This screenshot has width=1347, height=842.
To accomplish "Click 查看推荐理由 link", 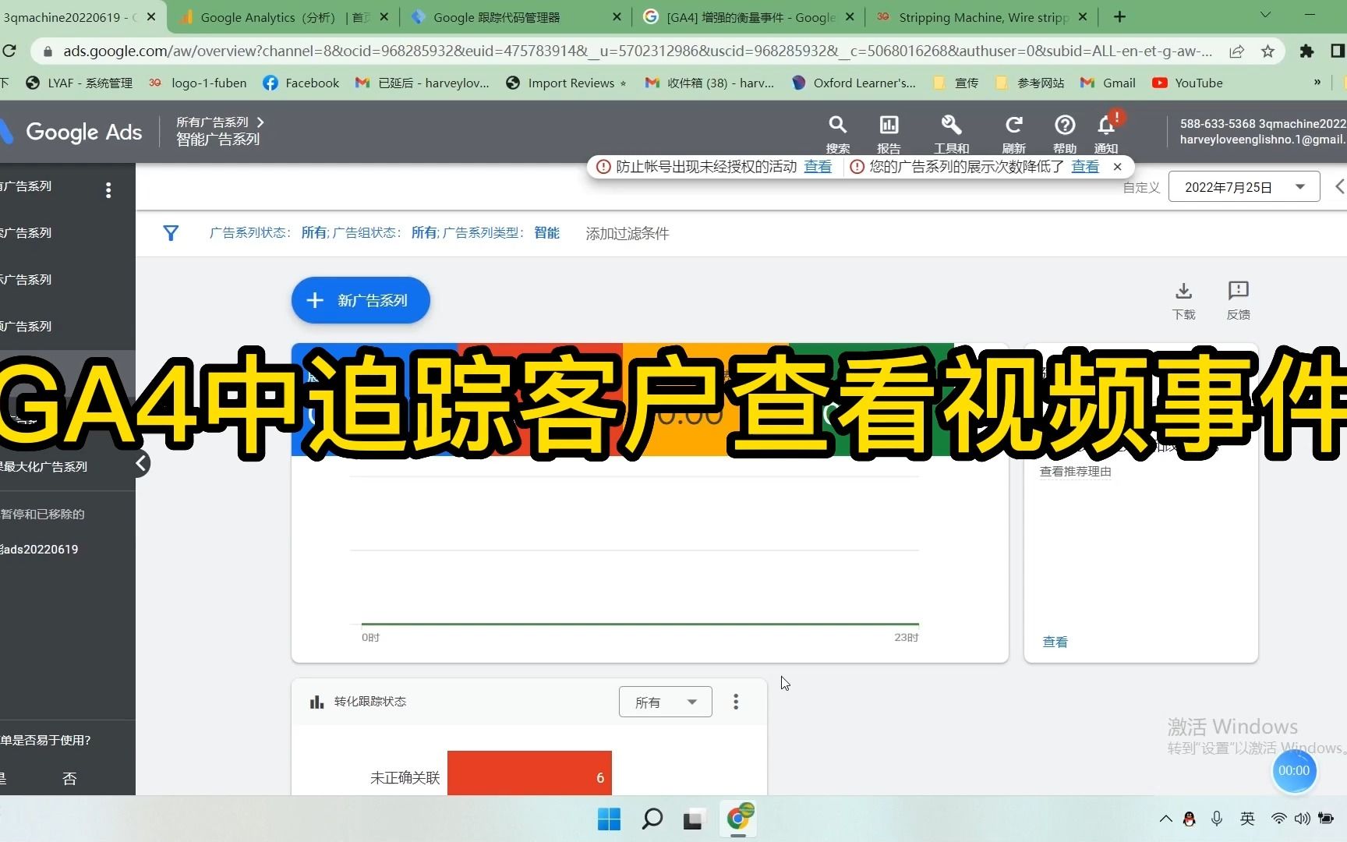I will tap(1075, 472).
